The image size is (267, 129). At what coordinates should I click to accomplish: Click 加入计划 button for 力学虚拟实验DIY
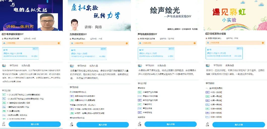(x=103, y=124)
